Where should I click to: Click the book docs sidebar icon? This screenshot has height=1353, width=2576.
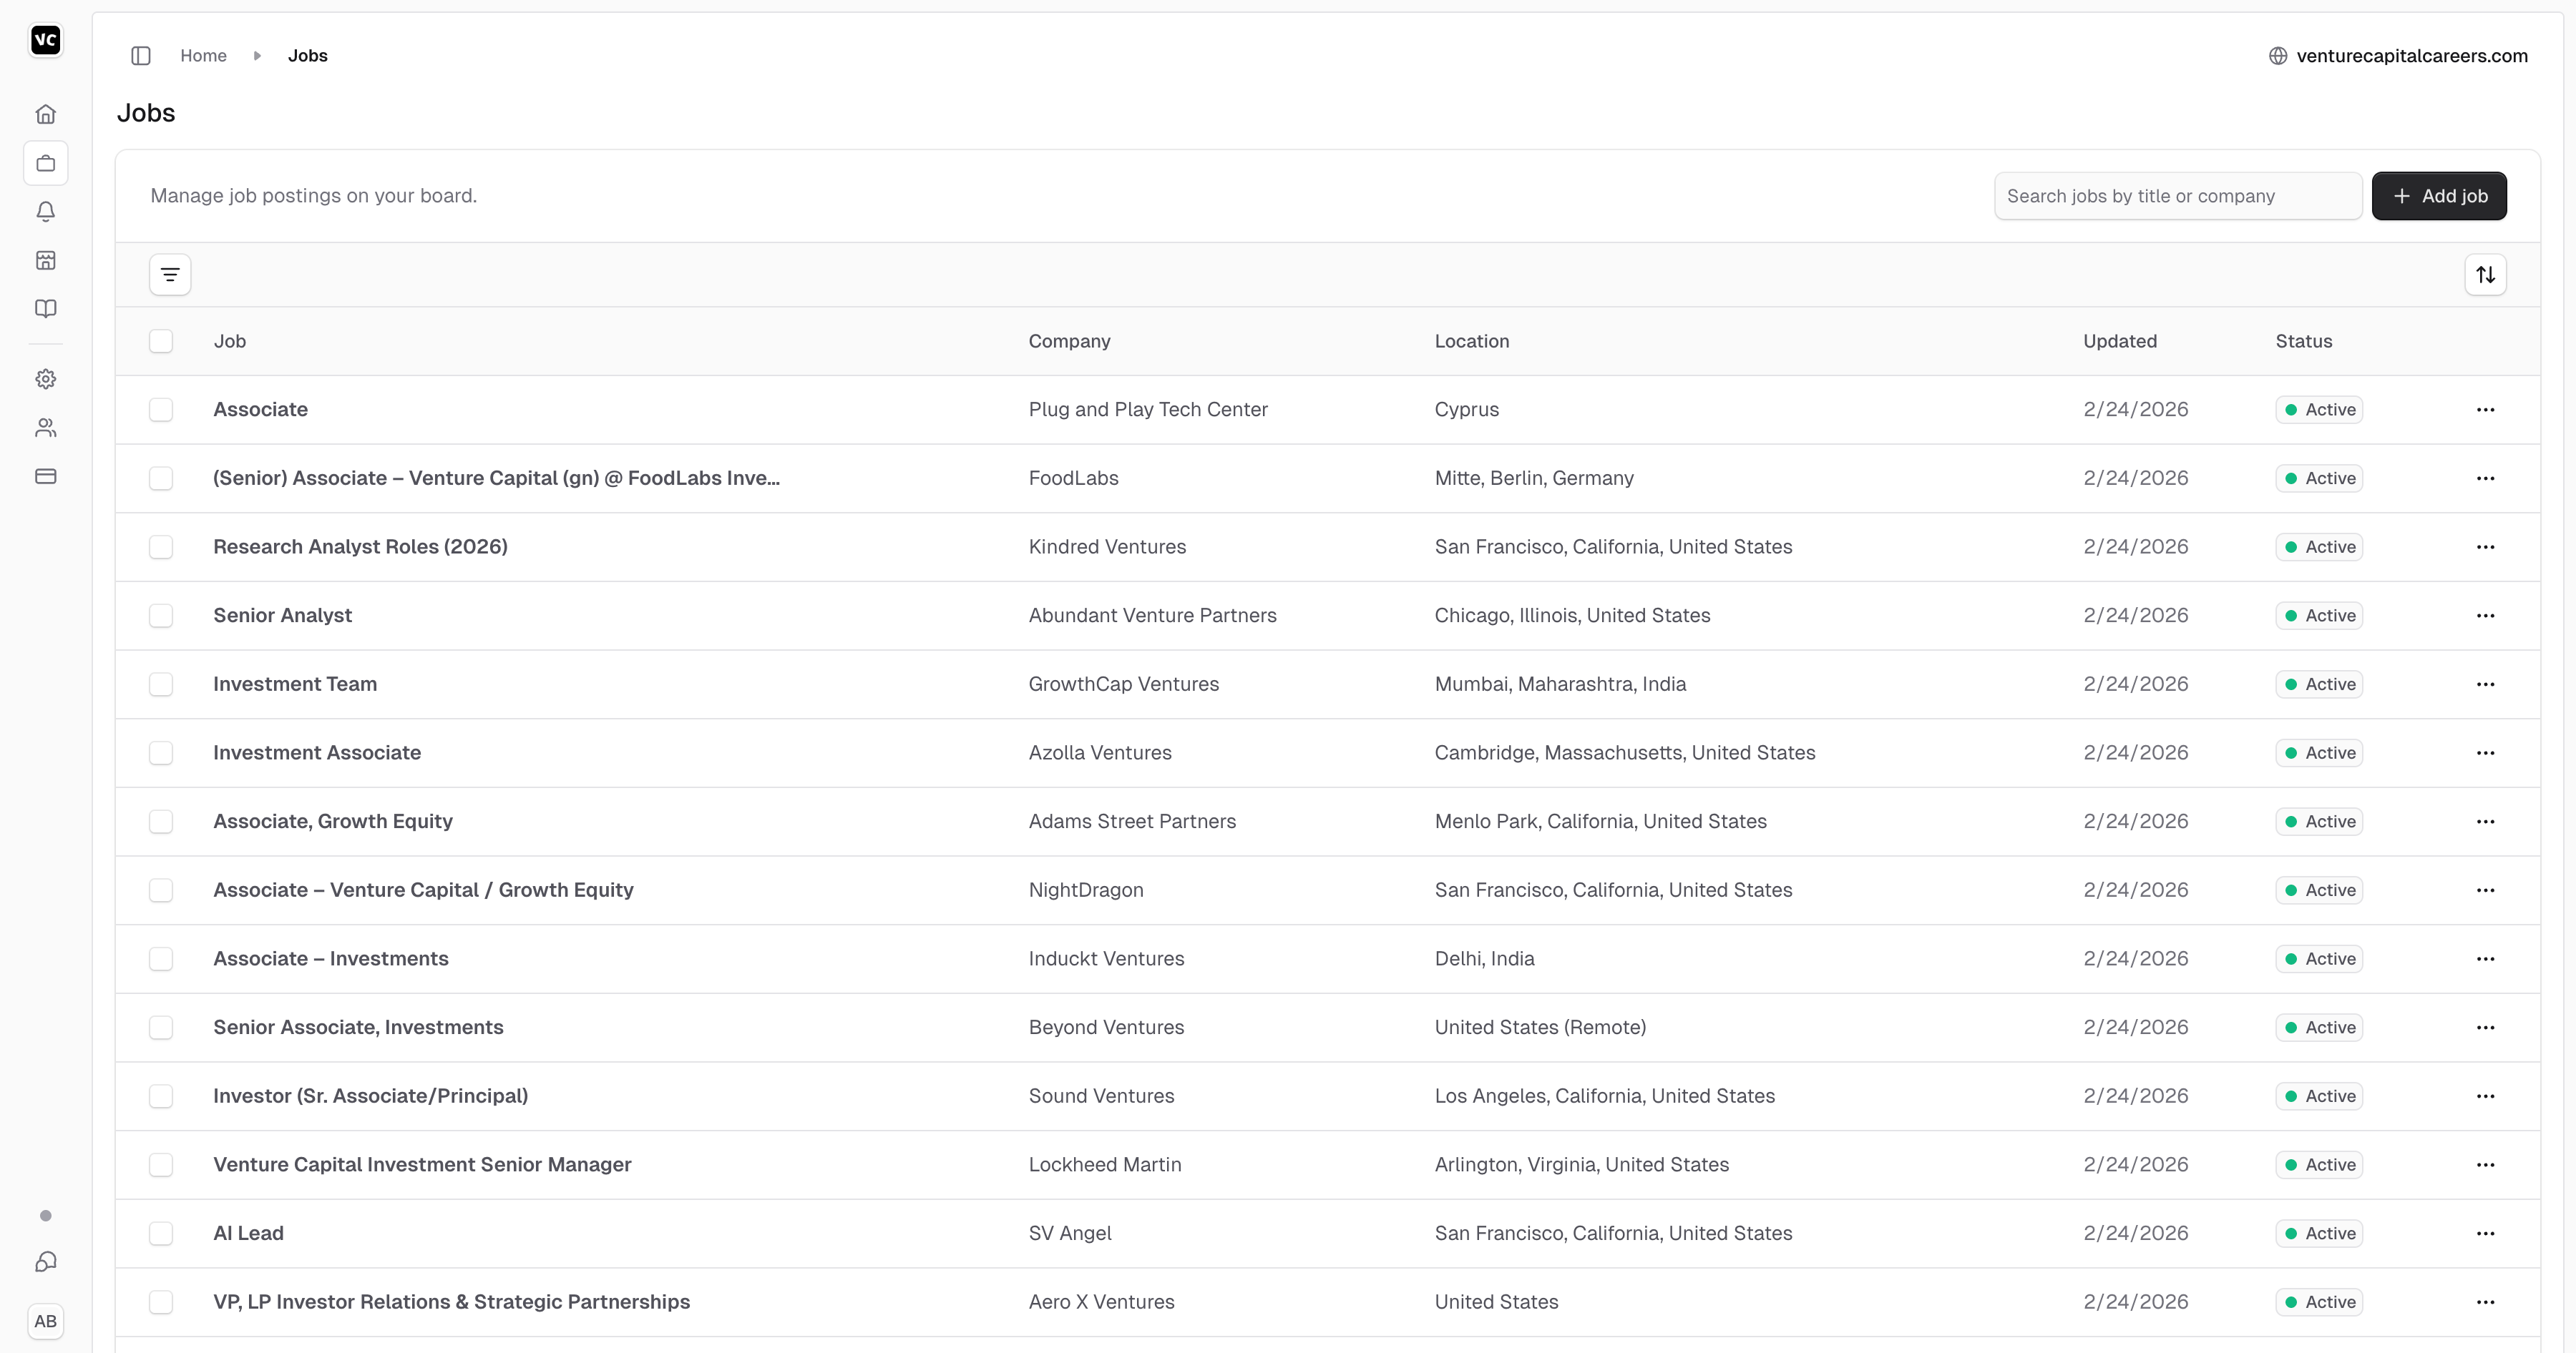[45, 309]
